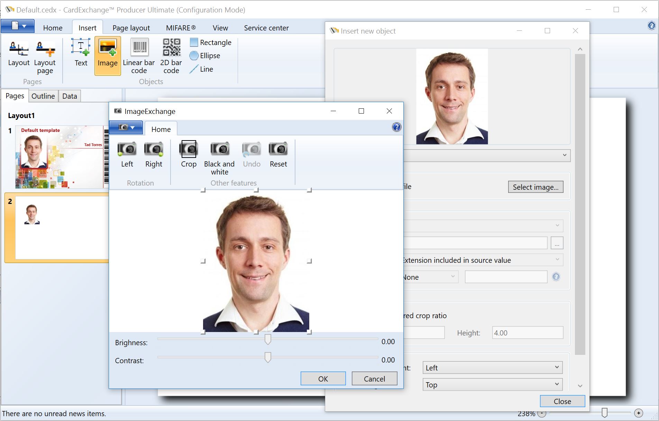This screenshot has height=421, width=659.
Task: Open the MIFARE ribbon tab
Action: 181,28
